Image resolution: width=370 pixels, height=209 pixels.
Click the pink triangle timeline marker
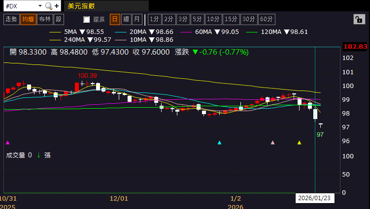point(273,143)
